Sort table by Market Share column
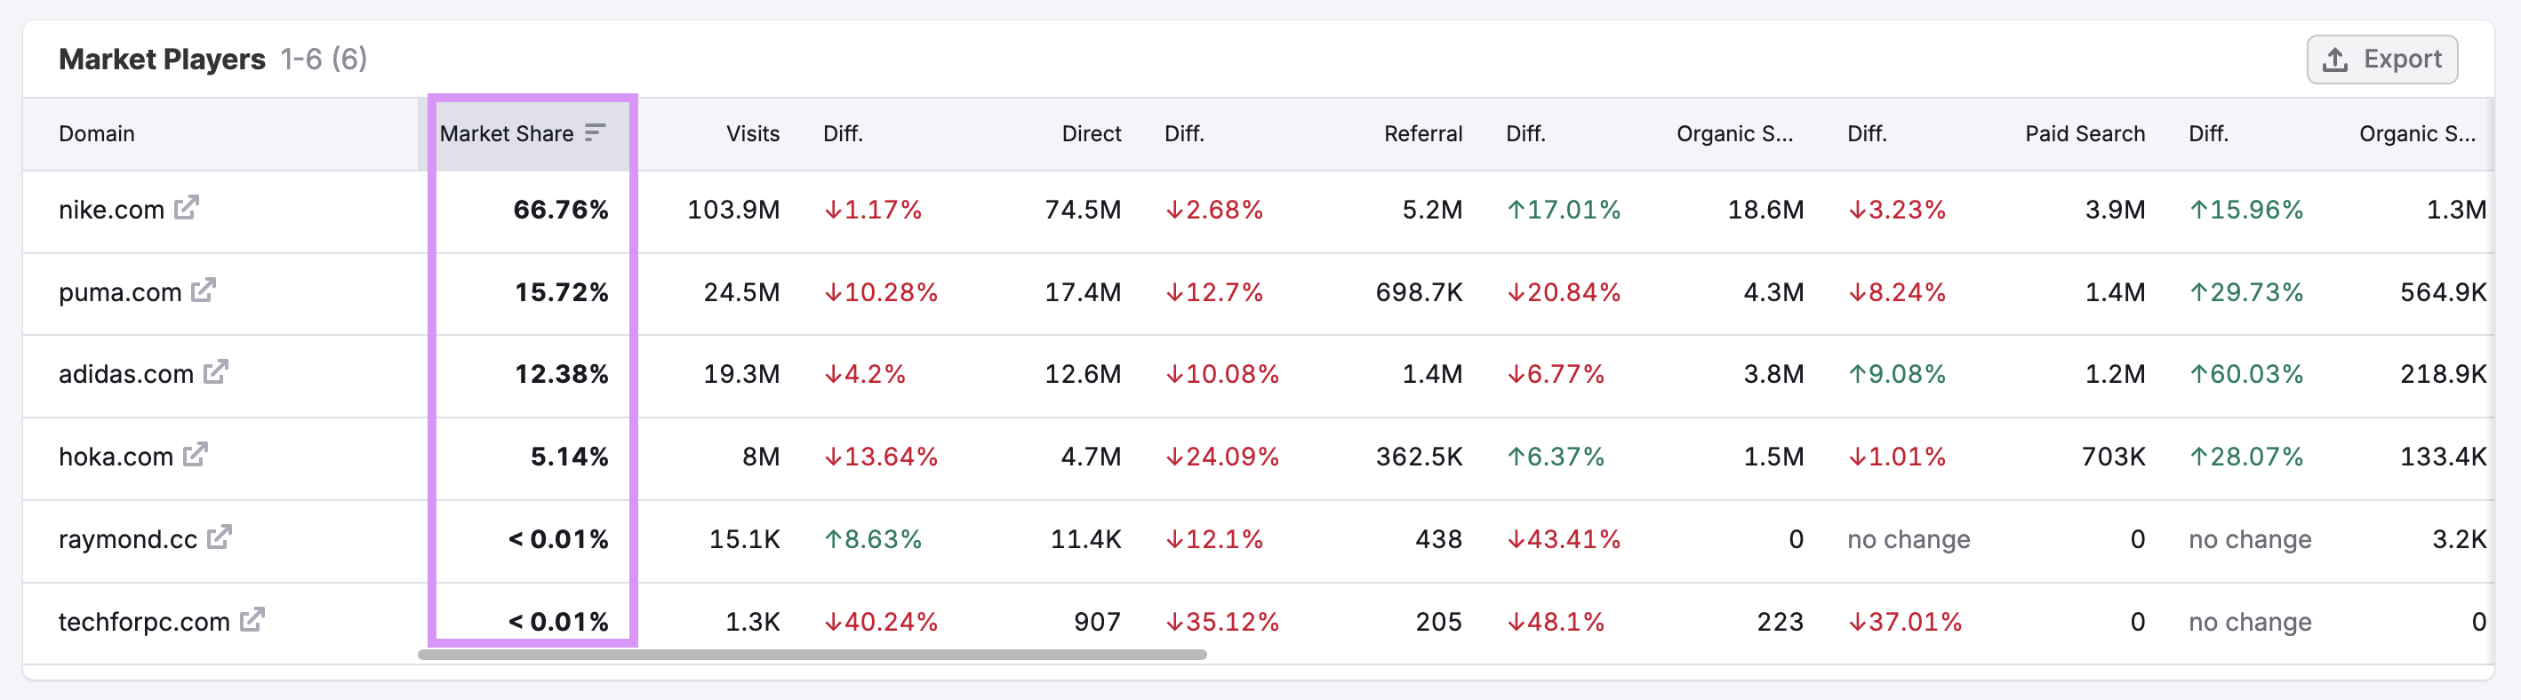Image resolution: width=2521 pixels, height=700 pixels. (x=506, y=134)
